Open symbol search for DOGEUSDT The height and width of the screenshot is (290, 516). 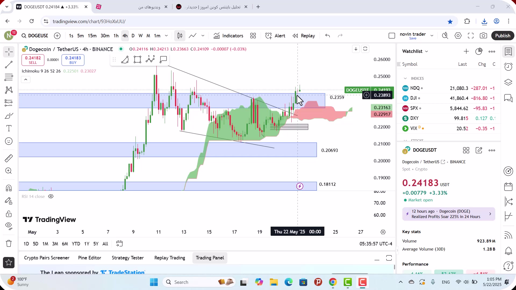(35, 36)
